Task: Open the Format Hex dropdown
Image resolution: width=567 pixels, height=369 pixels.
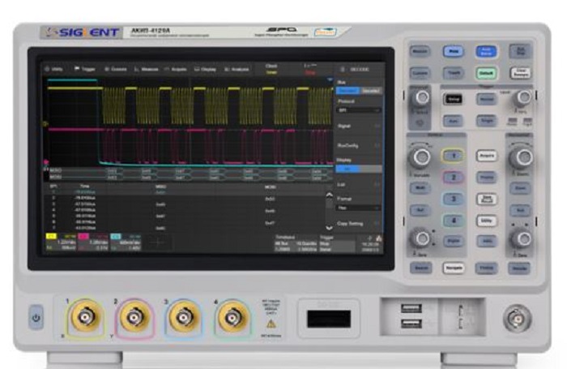Action: [x=359, y=208]
